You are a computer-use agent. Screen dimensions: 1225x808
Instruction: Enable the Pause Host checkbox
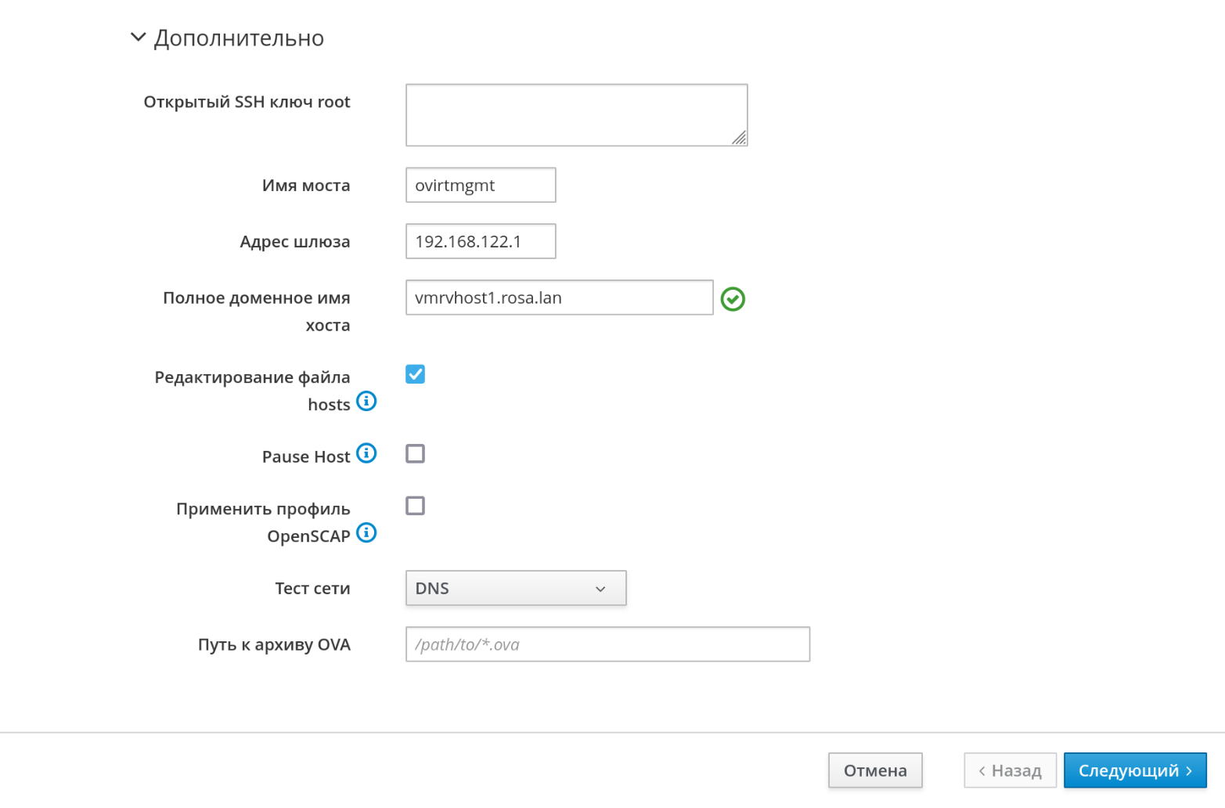tap(415, 454)
